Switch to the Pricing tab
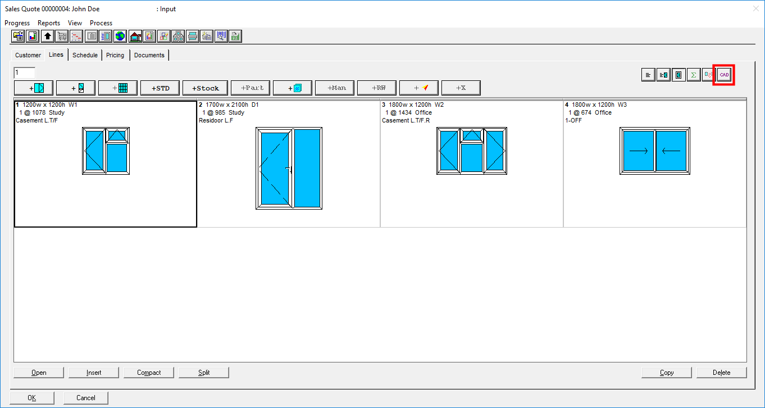The image size is (765, 408). [115, 55]
